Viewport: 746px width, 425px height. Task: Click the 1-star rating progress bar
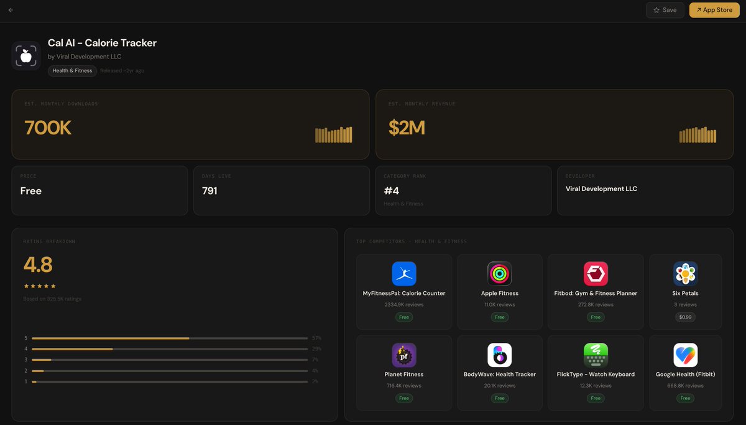click(170, 381)
